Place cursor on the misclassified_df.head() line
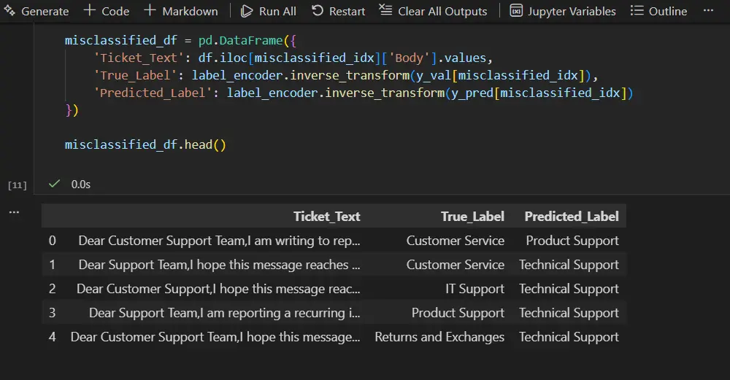This screenshot has width=730, height=380. click(145, 144)
